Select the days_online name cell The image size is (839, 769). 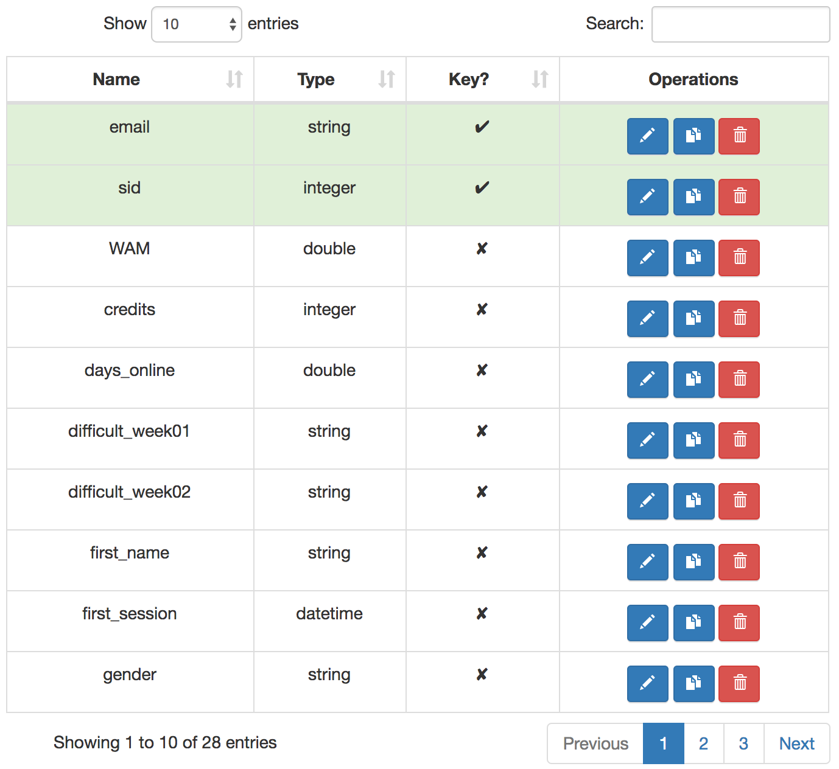(130, 378)
